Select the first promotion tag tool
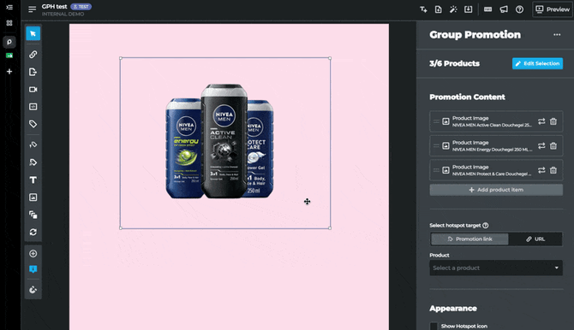Image resolution: width=574 pixels, height=330 pixels. point(33,144)
